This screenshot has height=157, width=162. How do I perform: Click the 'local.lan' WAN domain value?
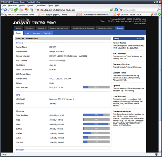(53, 69)
